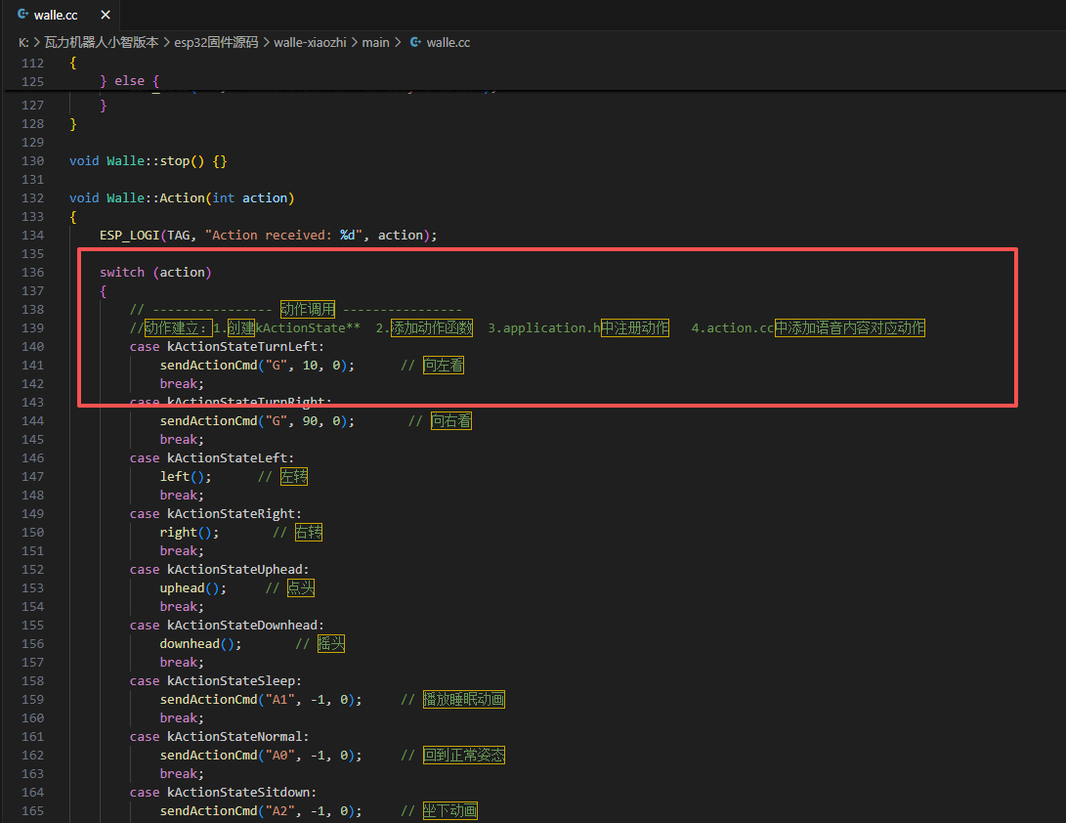Click 'sendActionCmd("A1", -1, 0);'

tap(261, 700)
